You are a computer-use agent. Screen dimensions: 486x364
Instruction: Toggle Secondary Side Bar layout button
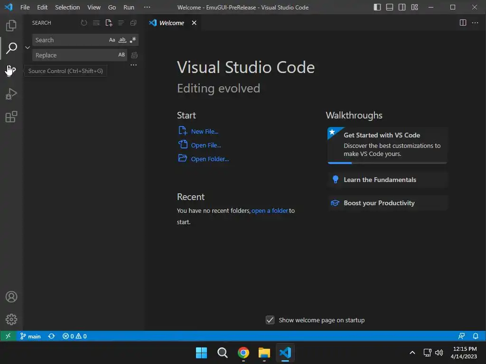[x=402, y=7]
